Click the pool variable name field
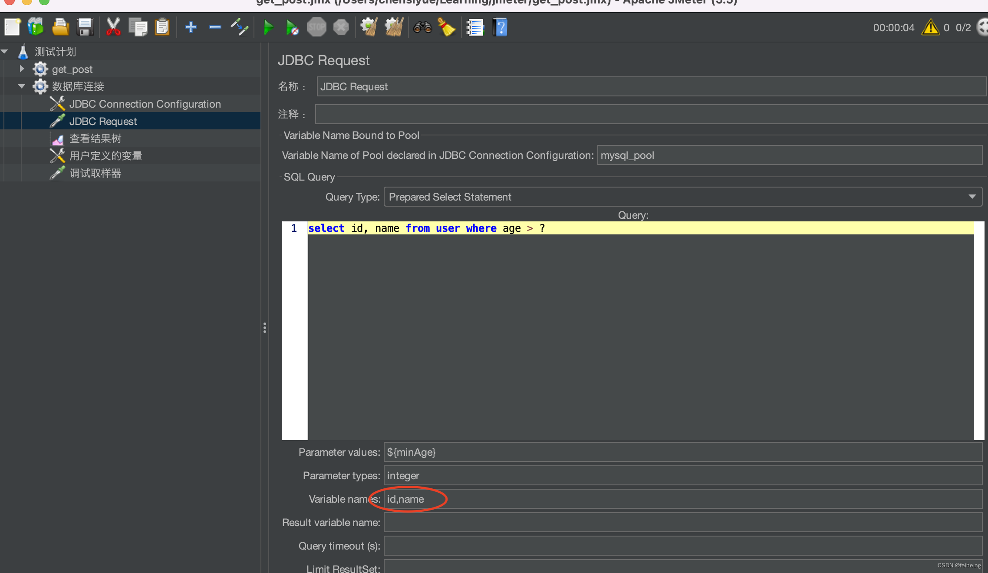 click(790, 155)
